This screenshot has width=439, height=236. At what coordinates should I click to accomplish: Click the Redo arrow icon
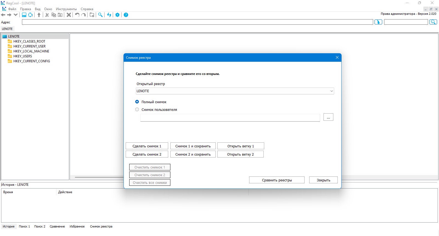tap(84, 15)
